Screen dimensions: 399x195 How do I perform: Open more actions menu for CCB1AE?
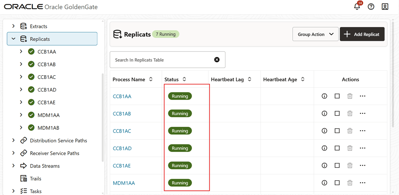tap(363, 165)
